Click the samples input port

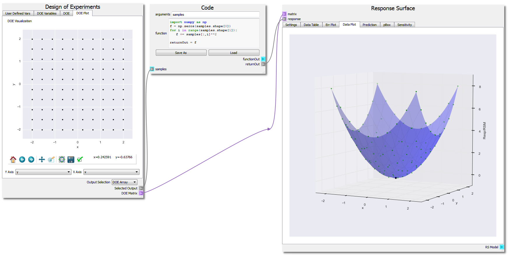[x=152, y=69]
